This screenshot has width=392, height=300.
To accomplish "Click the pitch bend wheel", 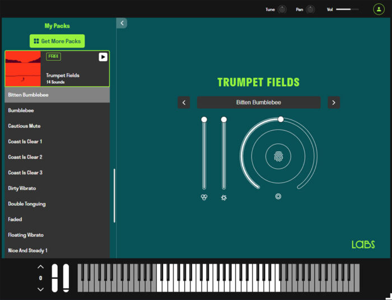I will (54, 278).
